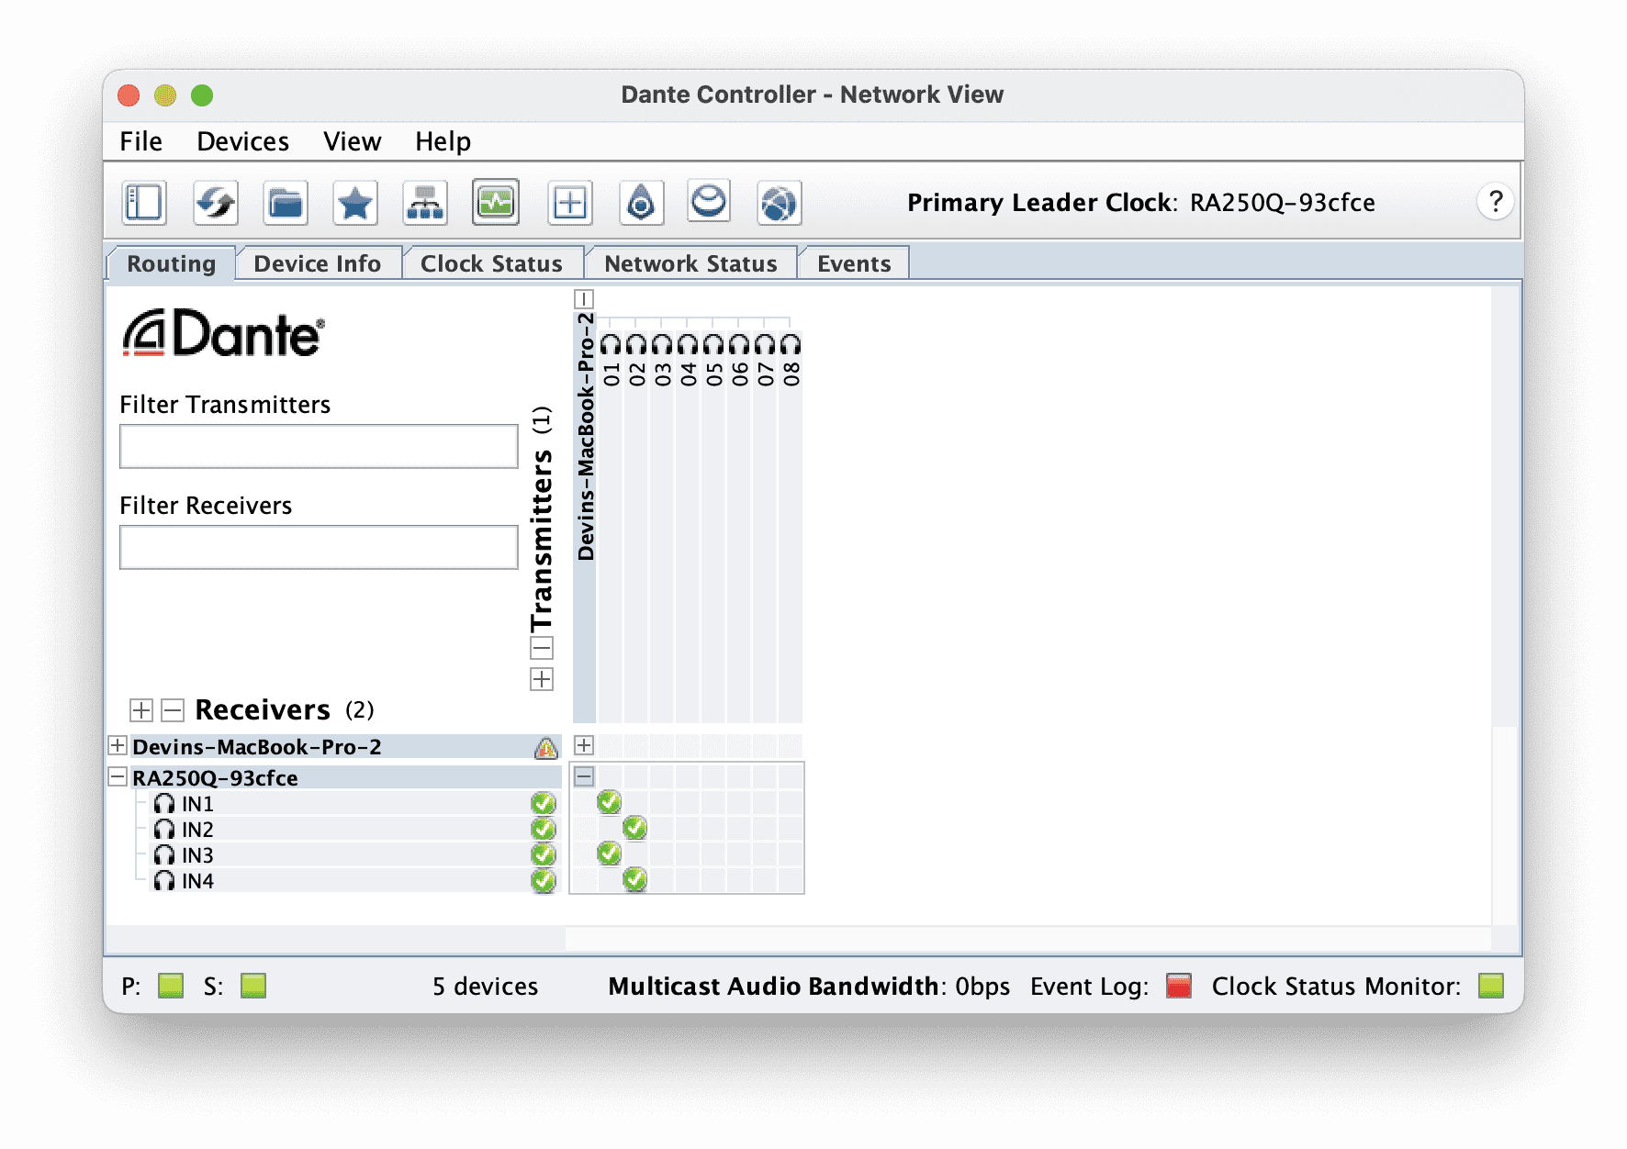Click the globe toolbar icon
This screenshot has width=1627, height=1149.
[779, 203]
